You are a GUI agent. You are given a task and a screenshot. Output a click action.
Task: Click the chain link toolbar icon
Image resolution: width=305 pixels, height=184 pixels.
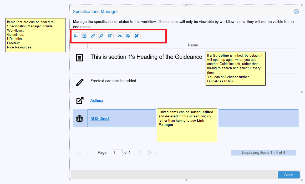click(93, 36)
